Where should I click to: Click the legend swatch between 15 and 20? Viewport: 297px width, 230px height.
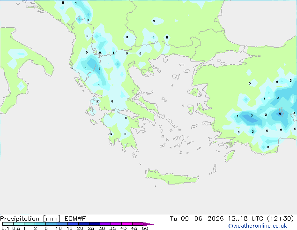point(73,224)
